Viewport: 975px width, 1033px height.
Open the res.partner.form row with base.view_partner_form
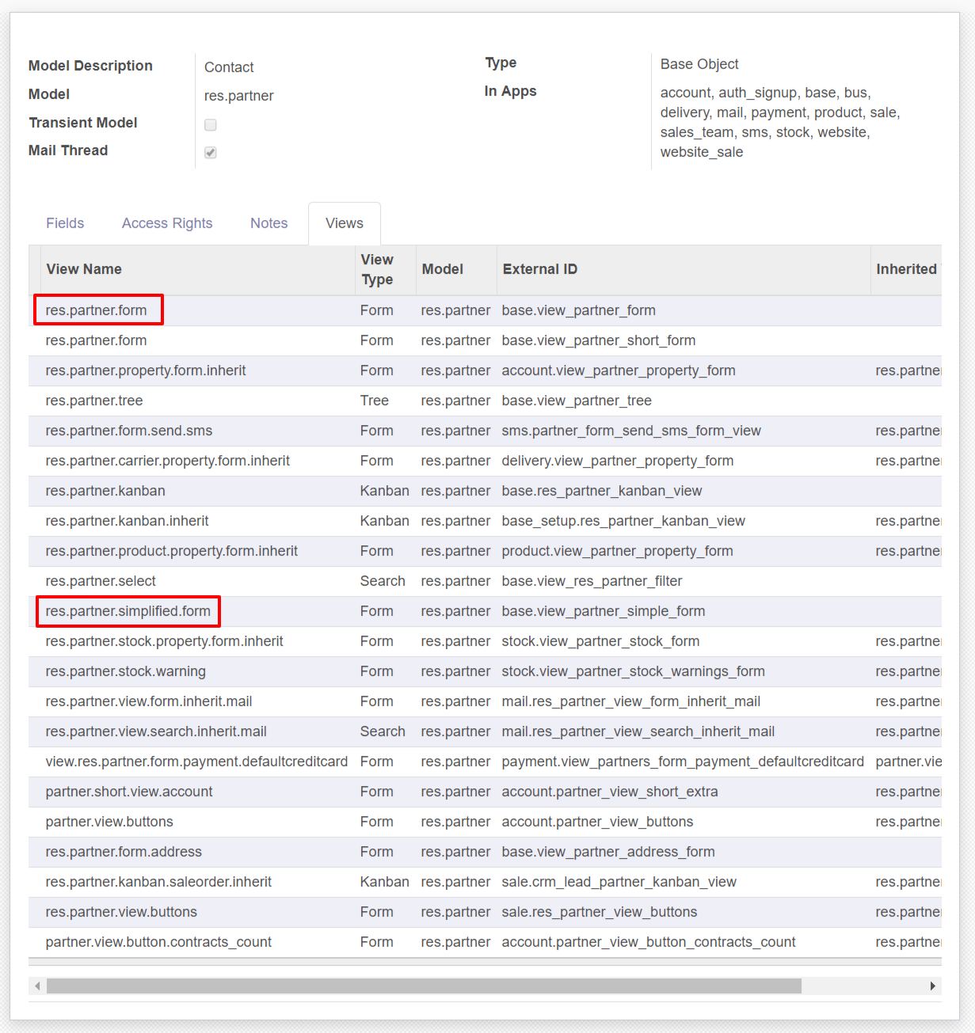pos(485,310)
